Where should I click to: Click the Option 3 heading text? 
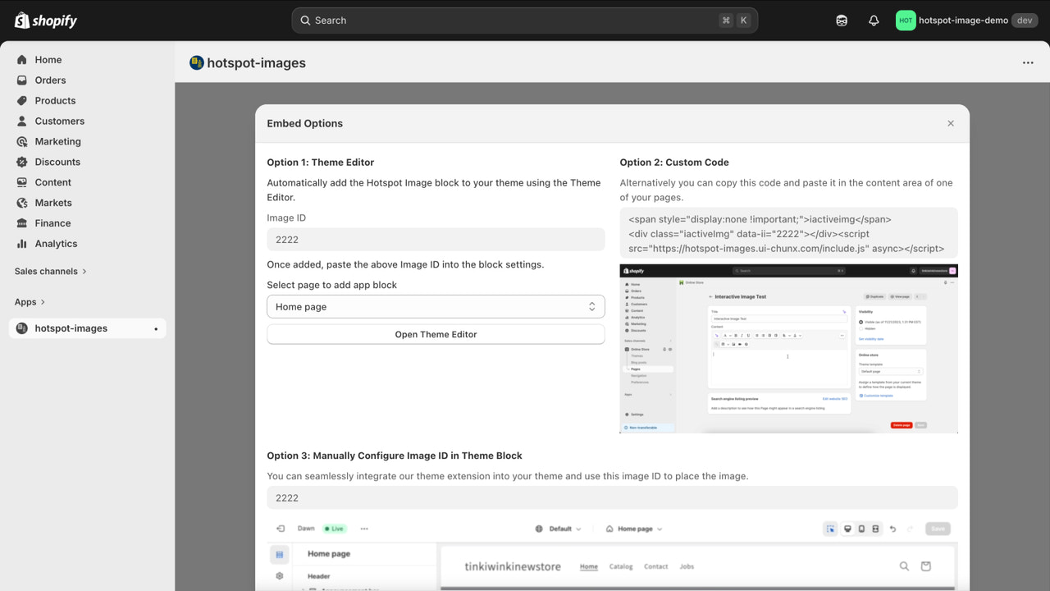pyautogui.click(x=395, y=456)
